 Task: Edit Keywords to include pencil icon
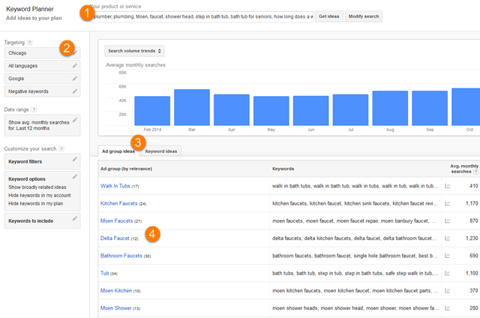(75, 218)
